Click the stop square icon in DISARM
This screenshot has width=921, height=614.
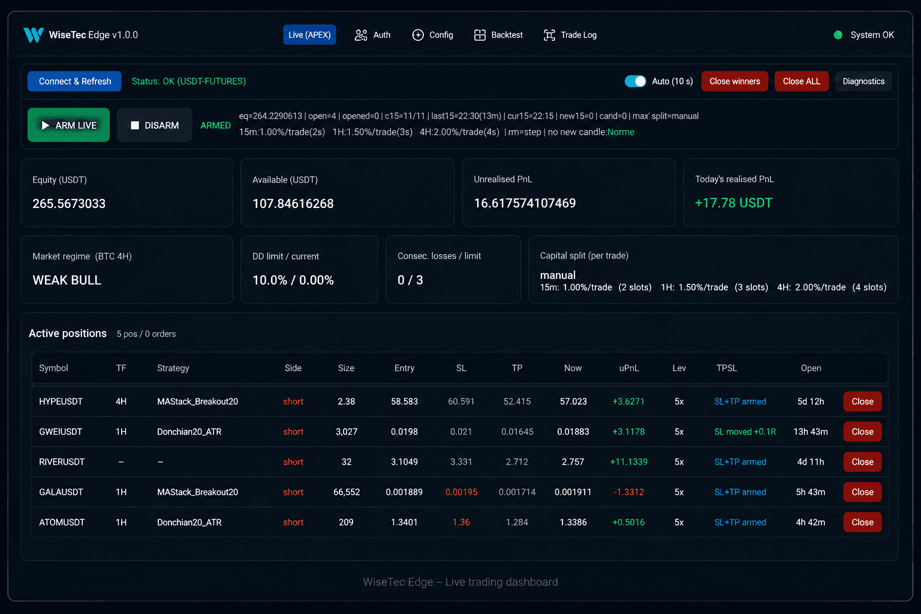135,125
